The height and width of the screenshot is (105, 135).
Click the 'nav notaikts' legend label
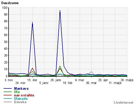pyautogui.click(x=24, y=95)
